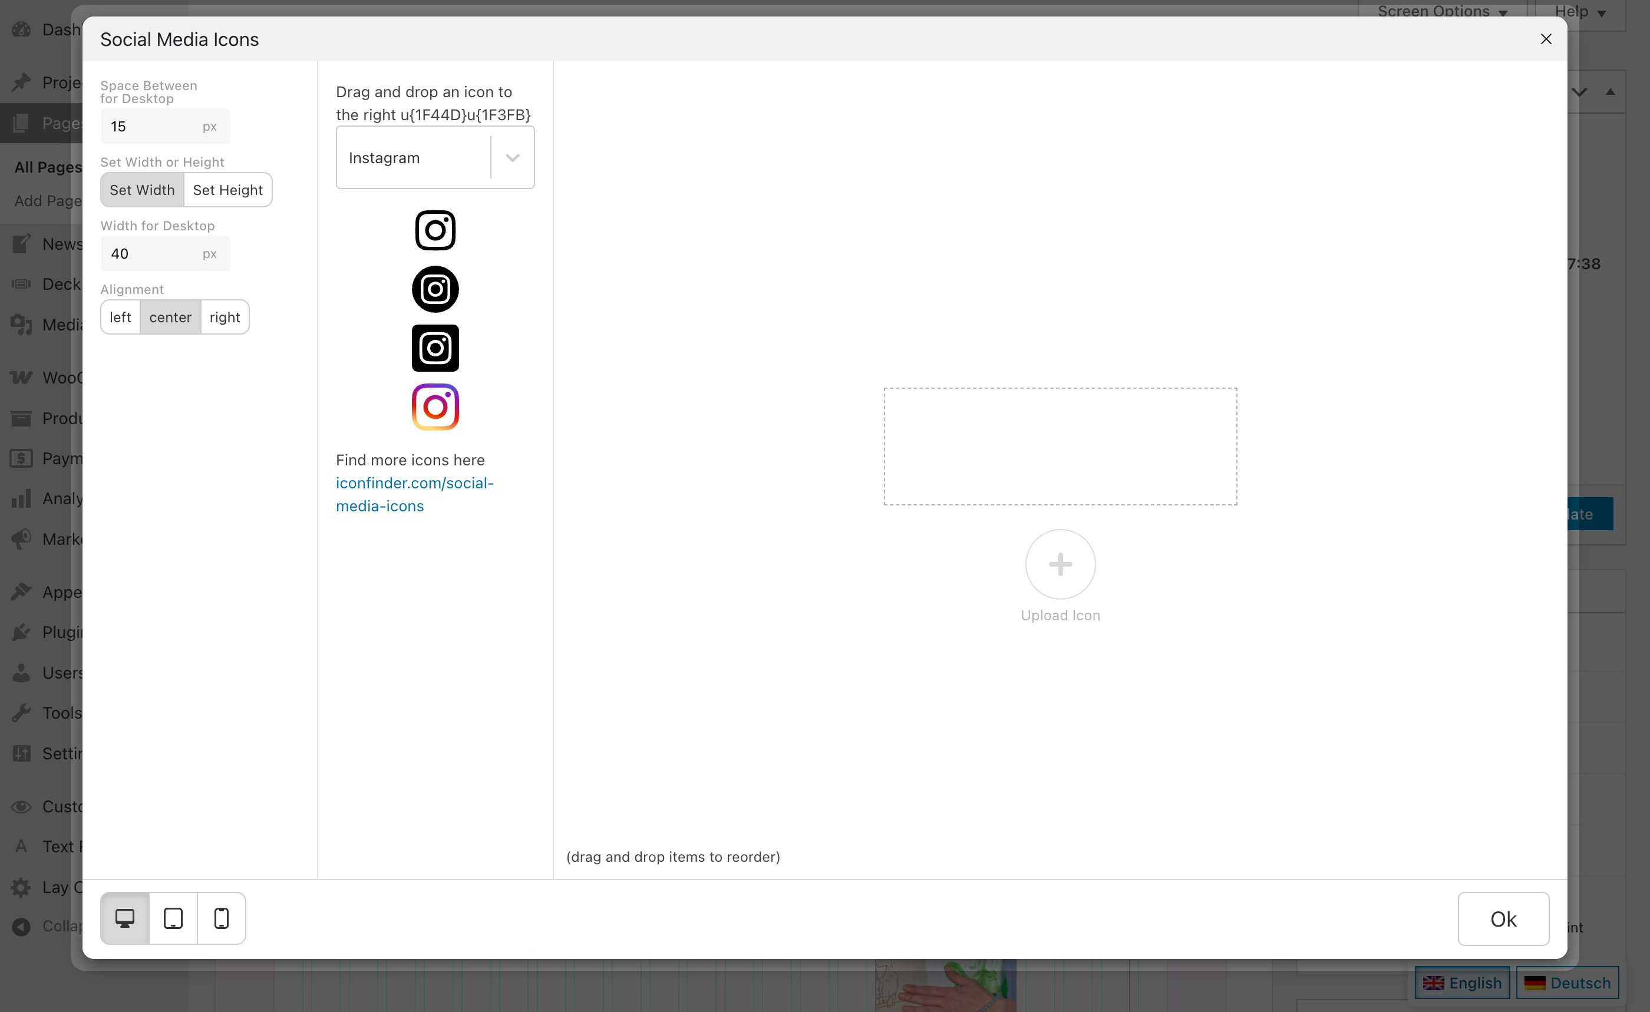
Task: Select the black square Instagram icon
Action: (435, 348)
